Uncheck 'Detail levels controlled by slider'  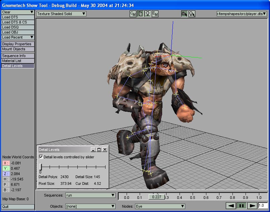click(x=41, y=157)
